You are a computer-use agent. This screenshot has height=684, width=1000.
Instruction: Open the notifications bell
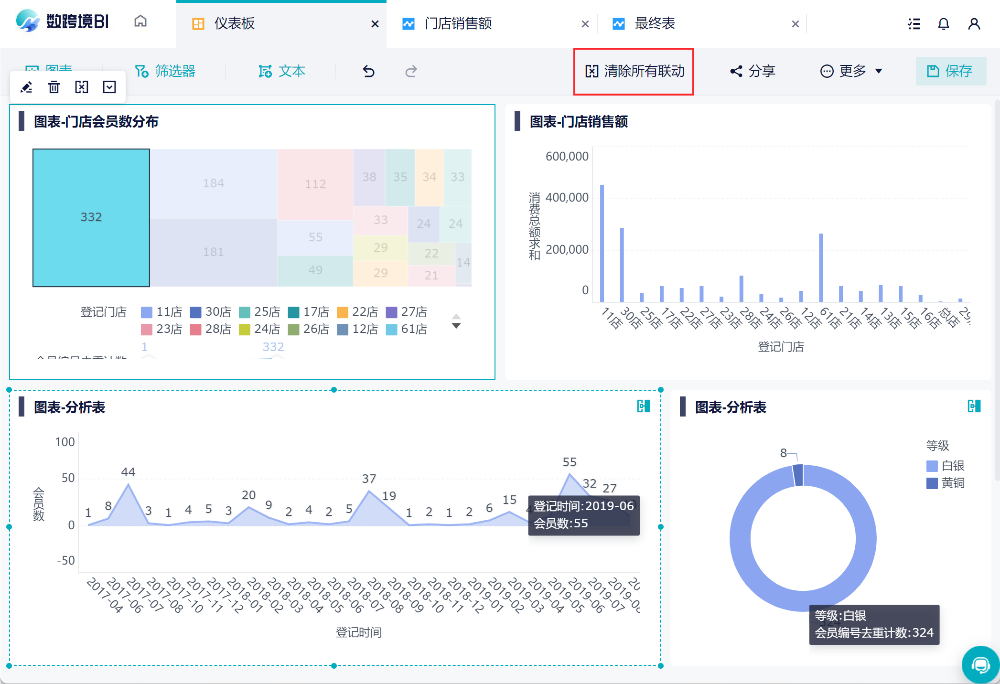(944, 24)
